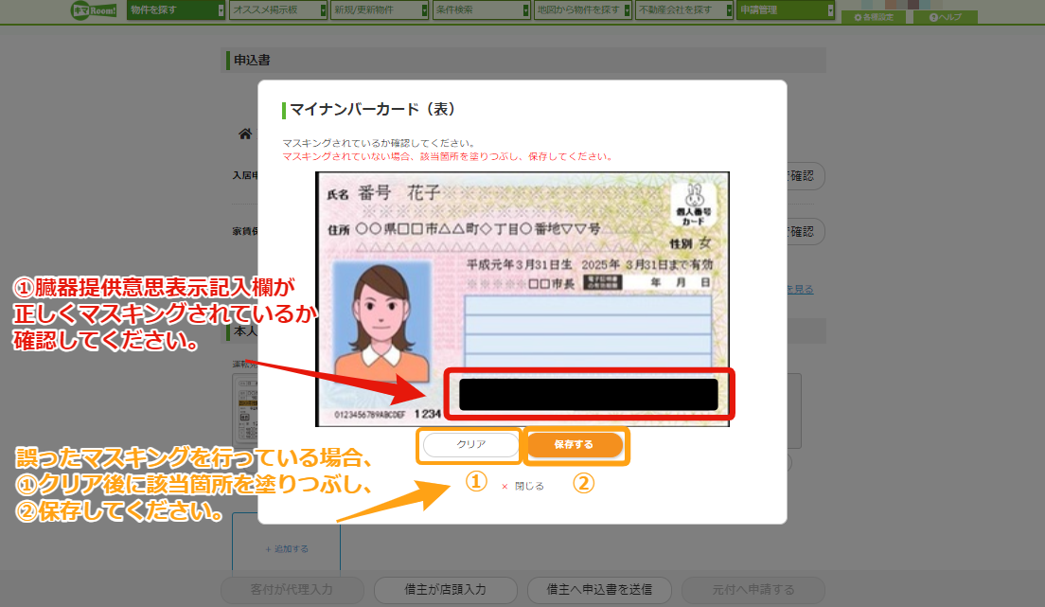
Task: Open the 条件検索 dropdown menu
Action: pyautogui.click(x=481, y=10)
